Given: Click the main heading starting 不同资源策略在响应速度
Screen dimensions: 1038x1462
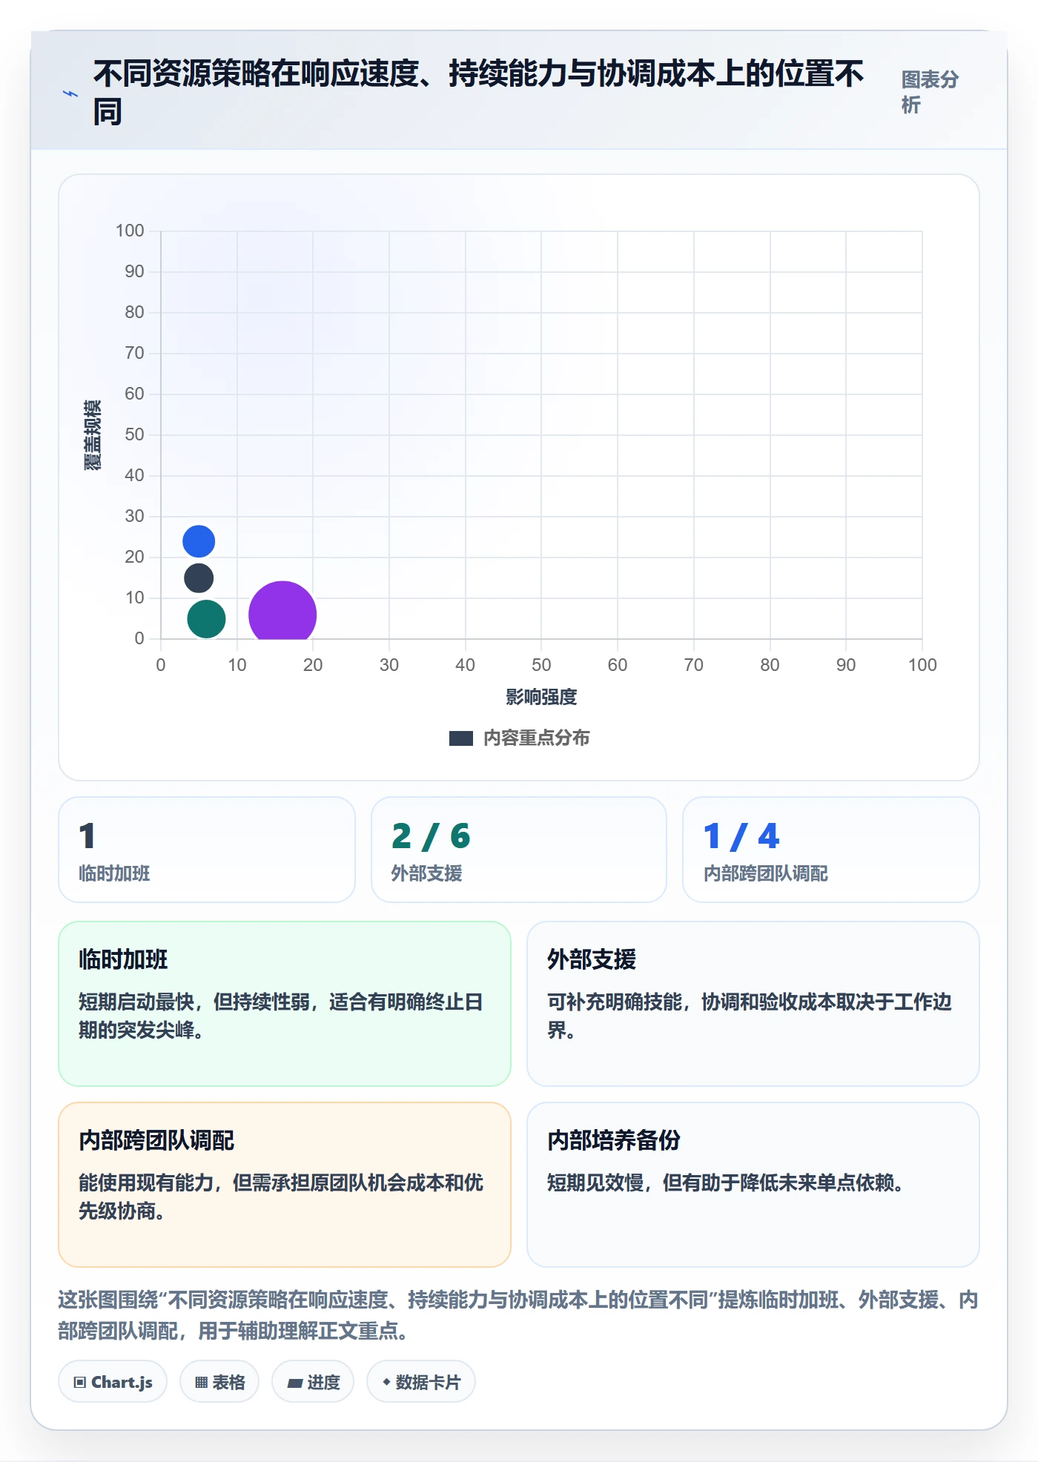Looking at the screenshot, I should tap(479, 93).
